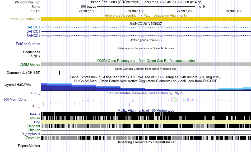Open Repeating Elements by RepeatMasker title
251x152 pixels.
(146, 142)
